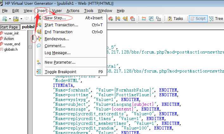The width and height of the screenshot is (224, 134).
Task: Collapse the code block with minus box
Action: pyautogui.click(x=30, y=47)
